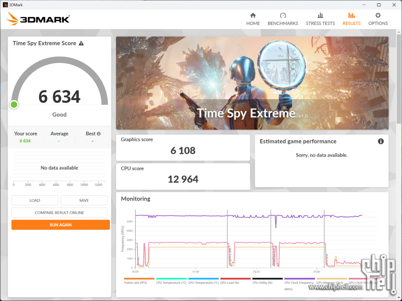Maximize the 3DMark window
The width and height of the screenshot is (402, 301).
(379, 5)
